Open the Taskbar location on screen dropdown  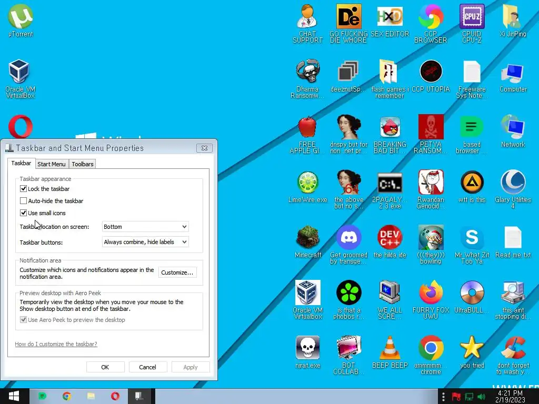tap(145, 227)
